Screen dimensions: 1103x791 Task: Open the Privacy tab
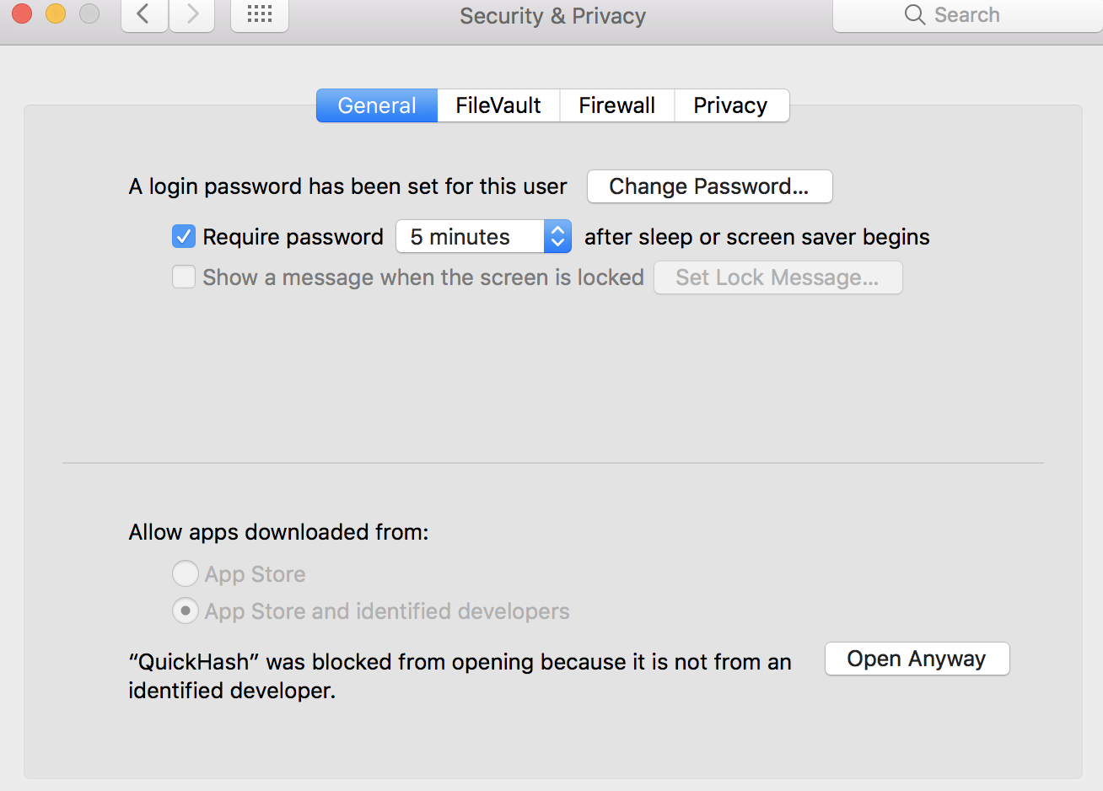coord(731,105)
